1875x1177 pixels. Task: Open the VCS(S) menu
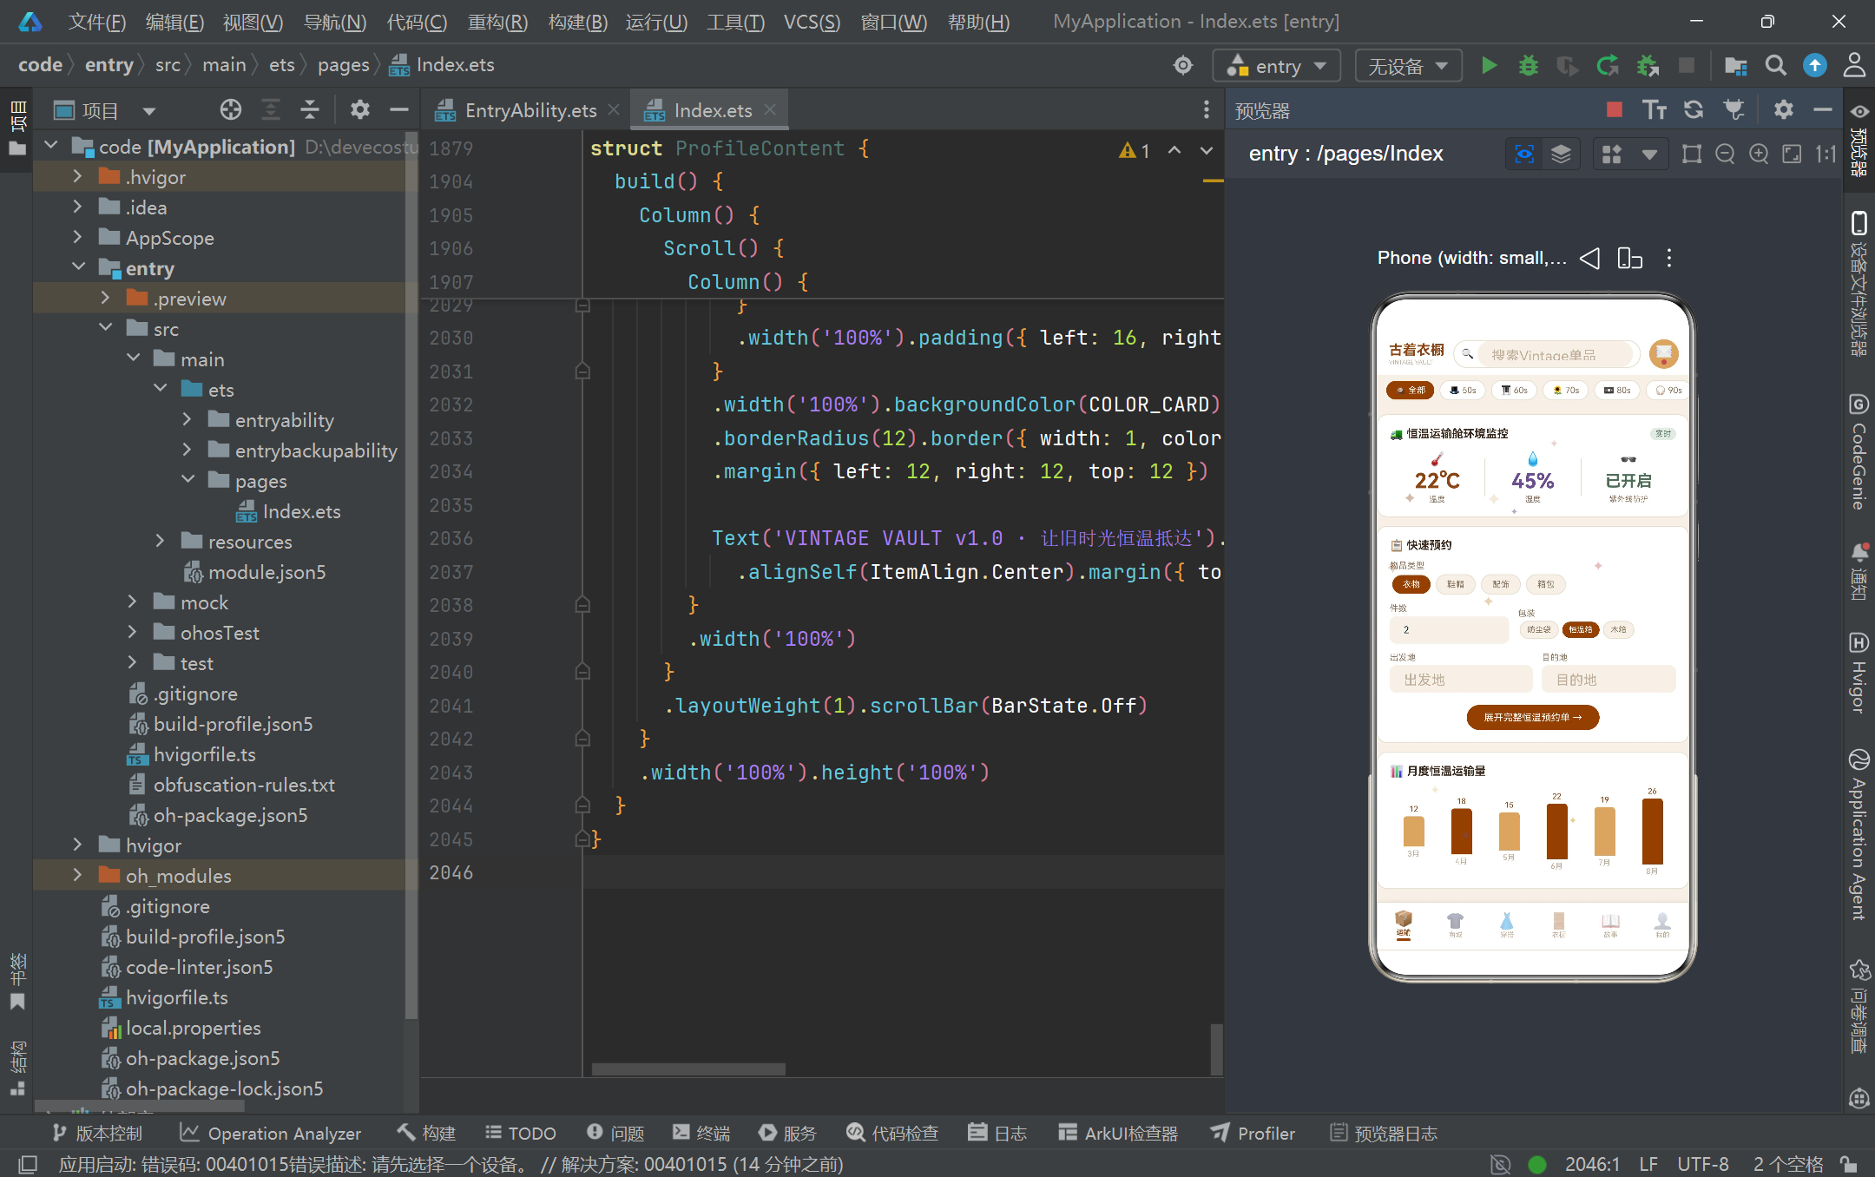812,22
